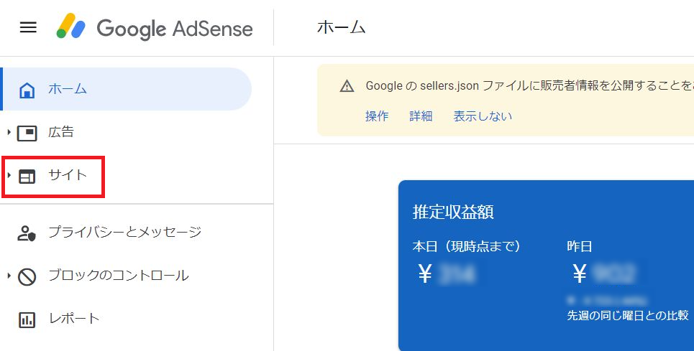Click the Google AdSense logo icon
Viewport: 694px width, 351px height.
tap(70, 26)
